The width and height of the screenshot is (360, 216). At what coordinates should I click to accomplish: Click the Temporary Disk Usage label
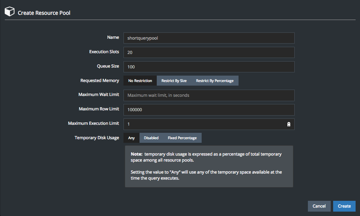97,138
